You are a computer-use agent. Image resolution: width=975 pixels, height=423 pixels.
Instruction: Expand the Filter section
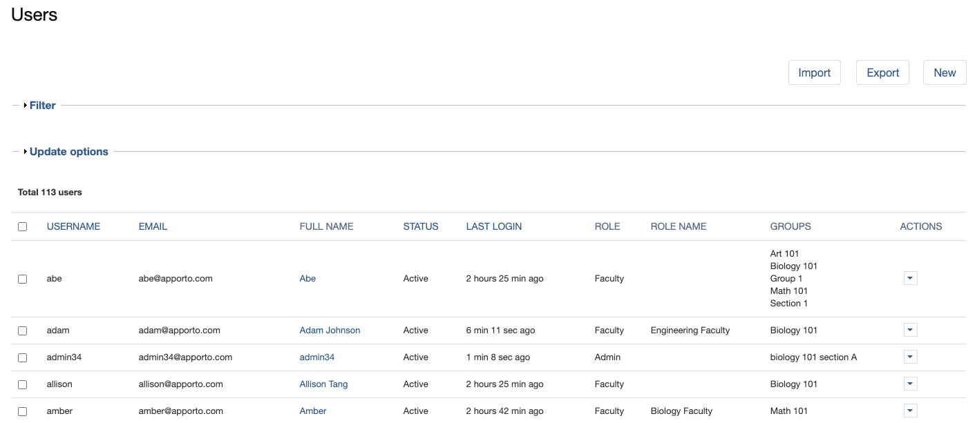pos(42,106)
